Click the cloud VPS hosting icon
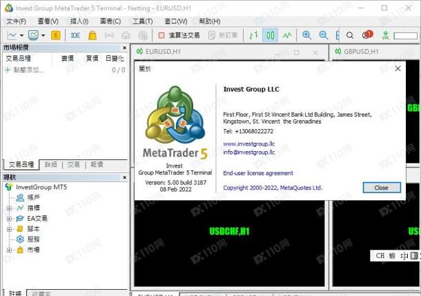Viewport: 421px width, 296px height. 126,35
